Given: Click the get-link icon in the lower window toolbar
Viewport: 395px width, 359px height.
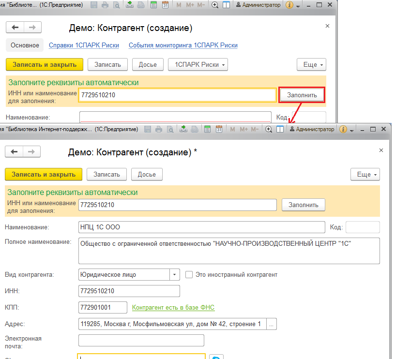Looking at the screenshot, I should tap(183, 129).
